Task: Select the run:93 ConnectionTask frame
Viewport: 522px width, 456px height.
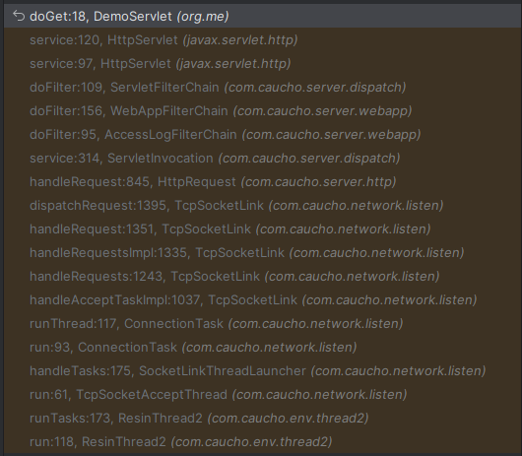Action: tap(263, 347)
